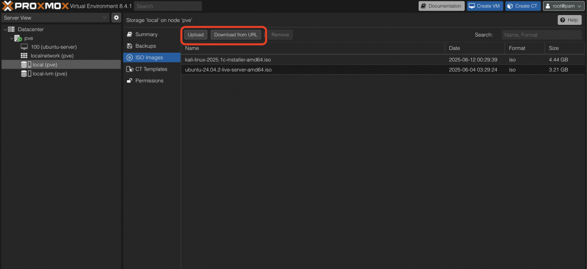The height and width of the screenshot is (269, 587).
Task: Open the Help button
Action: click(x=570, y=20)
